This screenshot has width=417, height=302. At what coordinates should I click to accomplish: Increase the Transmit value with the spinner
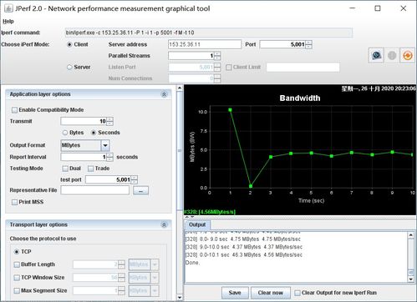pos(110,119)
